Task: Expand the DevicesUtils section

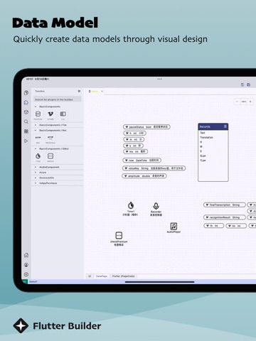Action: pos(58,178)
